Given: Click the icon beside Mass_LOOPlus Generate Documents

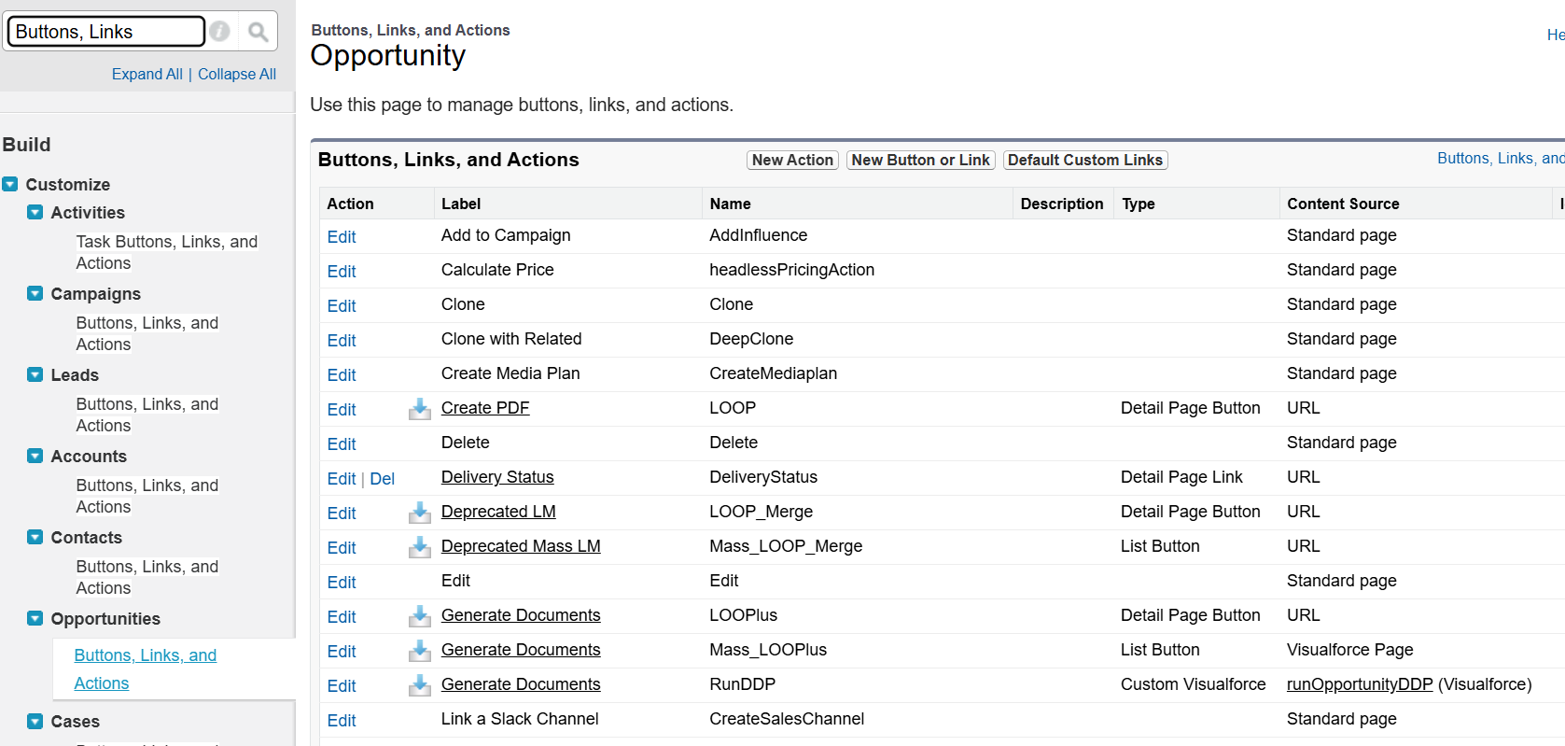Looking at the screenshot, I should coord(420,651).
